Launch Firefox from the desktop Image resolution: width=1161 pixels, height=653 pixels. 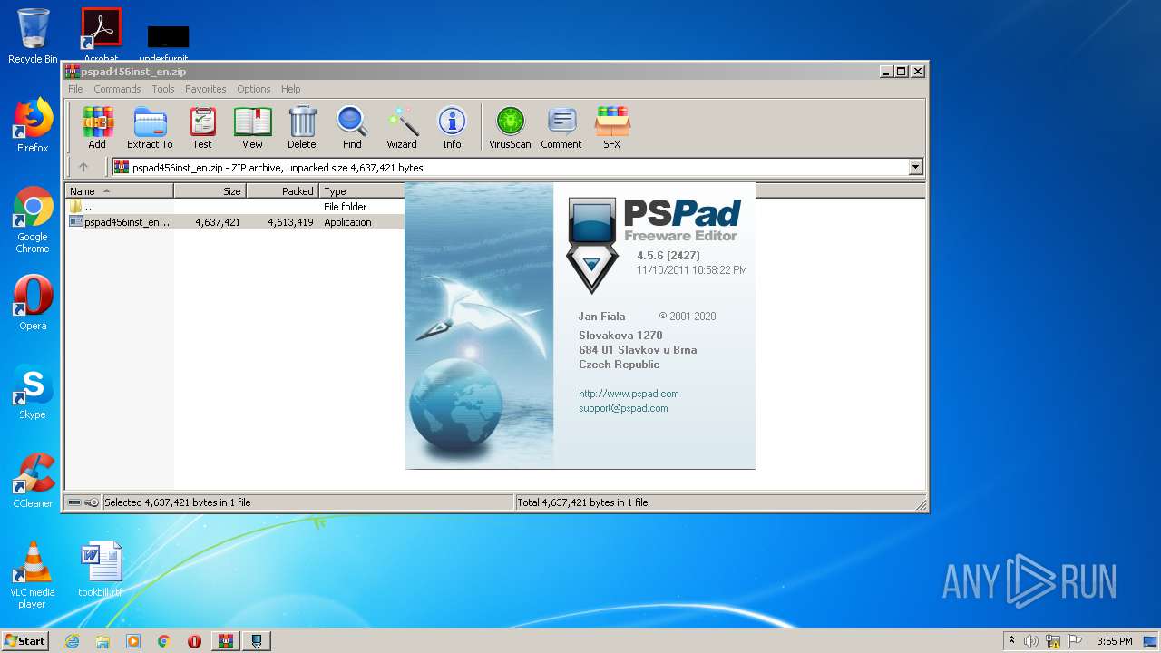[33, 125]
